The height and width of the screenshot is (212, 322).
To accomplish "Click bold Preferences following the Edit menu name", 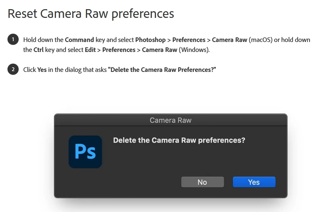I will [x=119, y=50].
